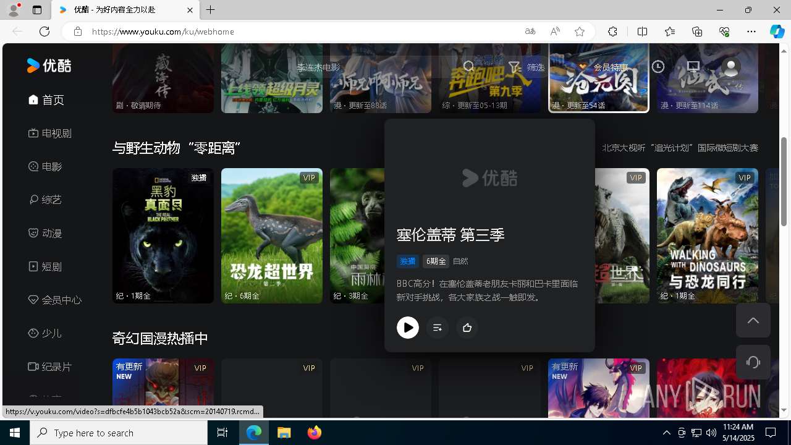Open the Extensions puzzle icon

pyautogui.click(x=612, y=32)
